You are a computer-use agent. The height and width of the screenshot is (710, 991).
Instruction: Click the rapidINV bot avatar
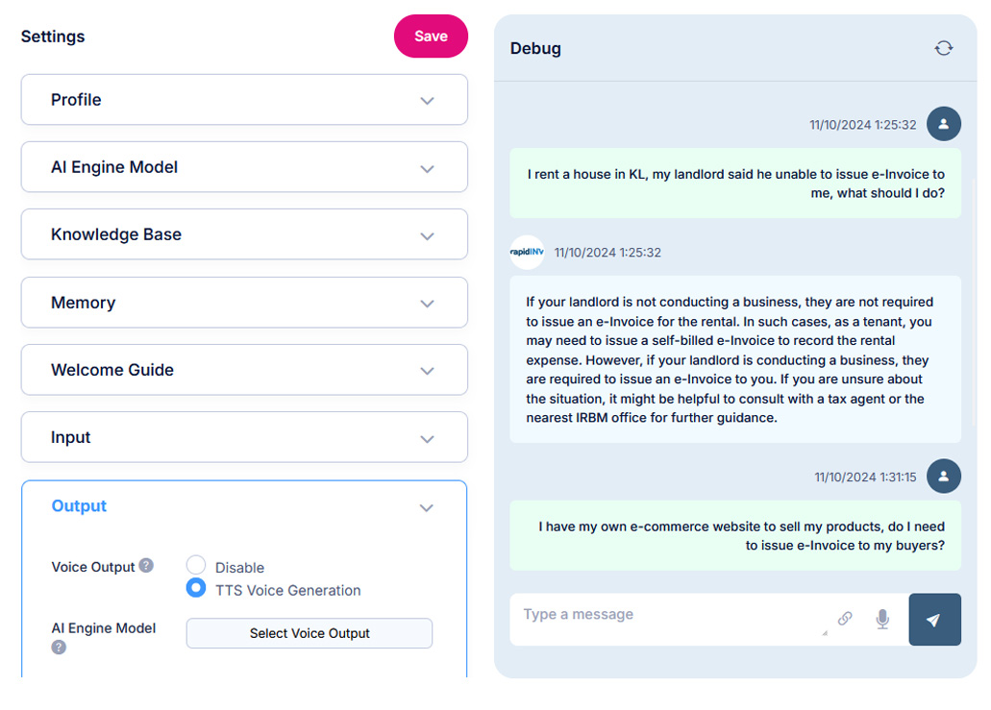(x=527, y=252)
